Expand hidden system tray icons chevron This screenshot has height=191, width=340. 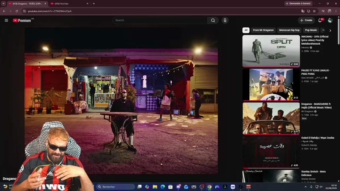pyautogui.click(x=305, y=187)
